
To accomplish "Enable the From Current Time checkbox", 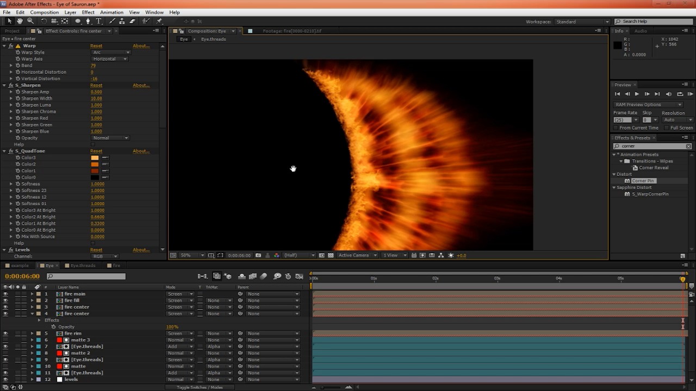I will click(x=616, y=128).
